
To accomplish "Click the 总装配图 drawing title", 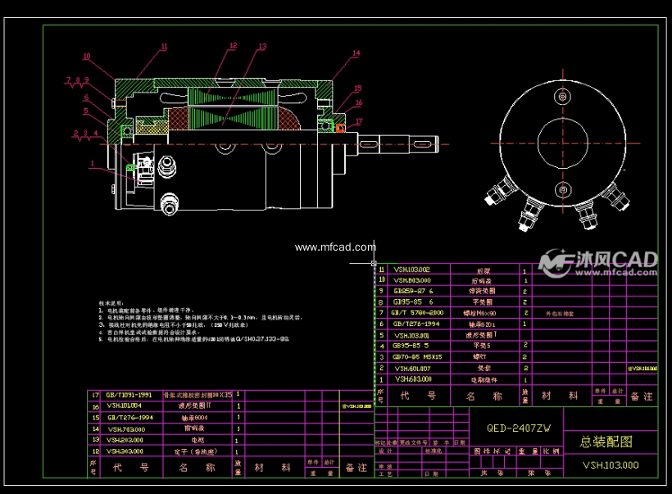I will coord(606,442).
